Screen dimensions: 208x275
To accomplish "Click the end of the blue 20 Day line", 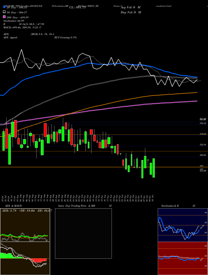I will point(197,77).
